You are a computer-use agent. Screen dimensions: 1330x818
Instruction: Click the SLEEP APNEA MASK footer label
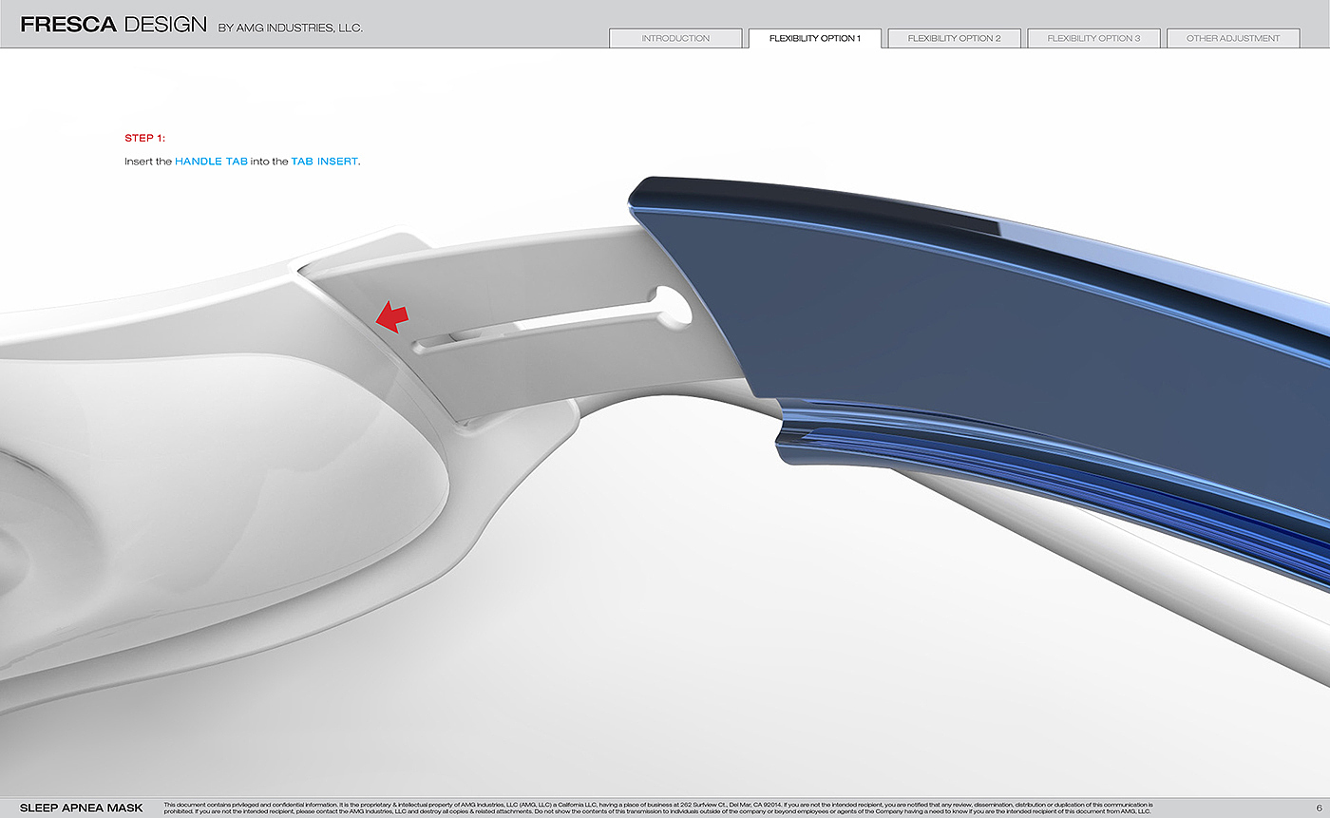click(82, 808)
